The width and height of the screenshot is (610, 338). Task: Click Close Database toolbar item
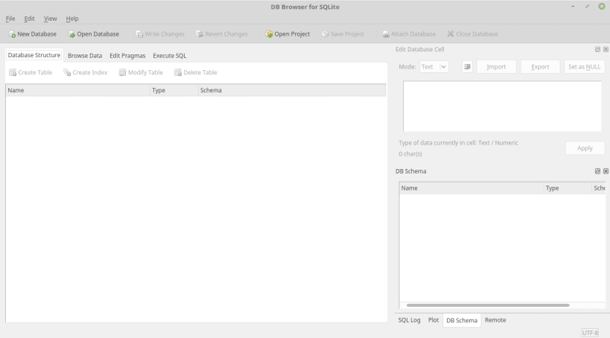(x=472, y=34)
